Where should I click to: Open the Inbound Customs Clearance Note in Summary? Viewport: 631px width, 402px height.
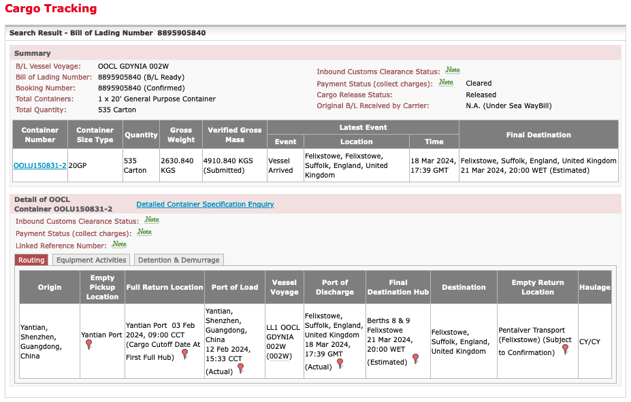coord(453,71)
